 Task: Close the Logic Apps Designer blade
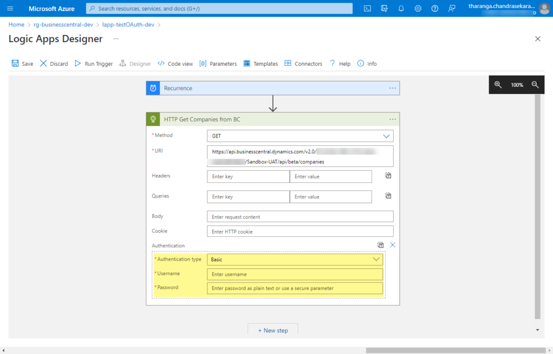[537, 39]
